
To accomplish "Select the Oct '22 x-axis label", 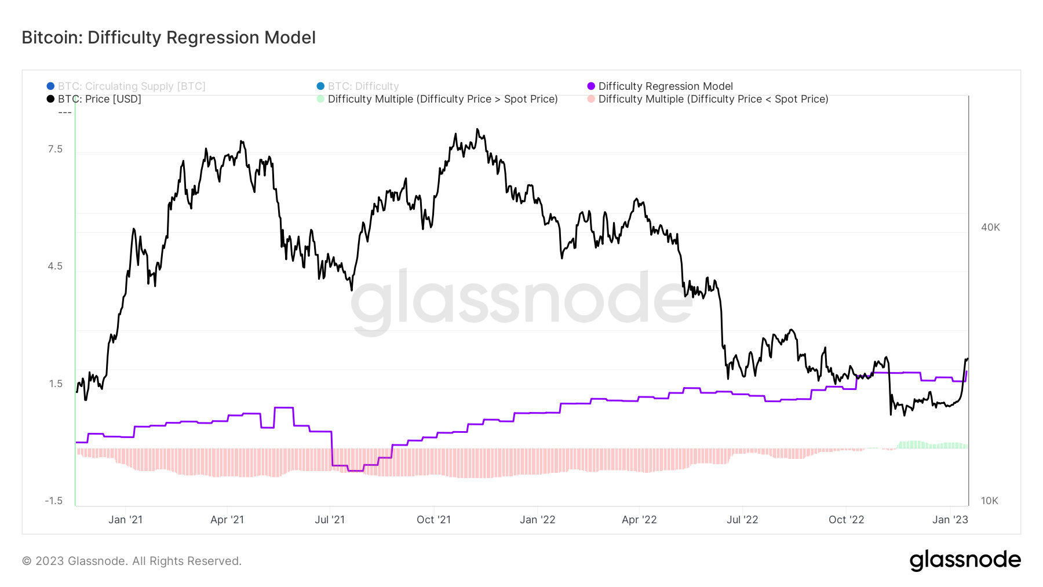I will point(846,520).
